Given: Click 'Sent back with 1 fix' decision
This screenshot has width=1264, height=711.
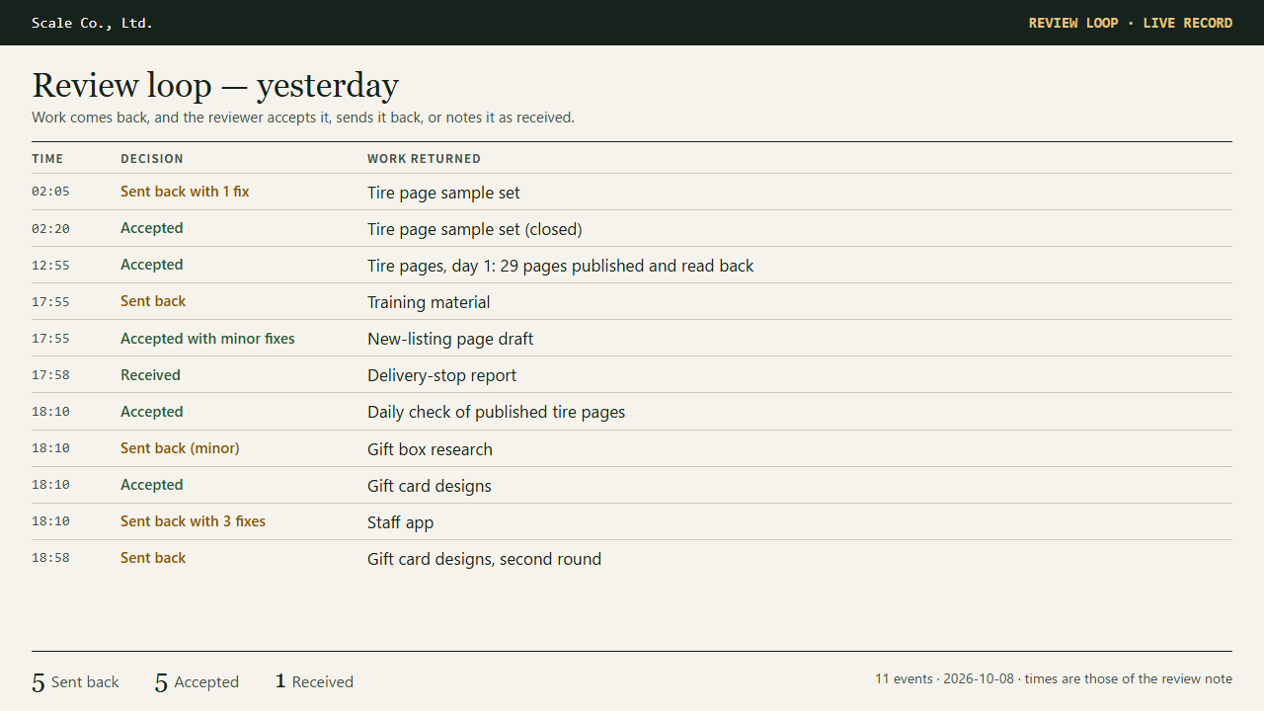Looking at the screenshot, I should point(185,192).
